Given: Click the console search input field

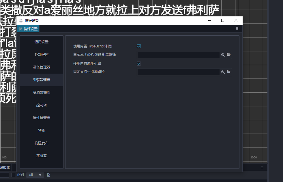Looking at the screenshot, I should 4,175.
